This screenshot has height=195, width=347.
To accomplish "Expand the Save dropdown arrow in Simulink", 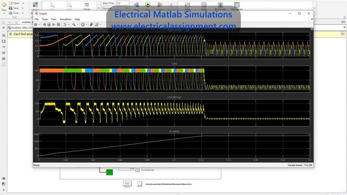I will (x=23, y=8).
